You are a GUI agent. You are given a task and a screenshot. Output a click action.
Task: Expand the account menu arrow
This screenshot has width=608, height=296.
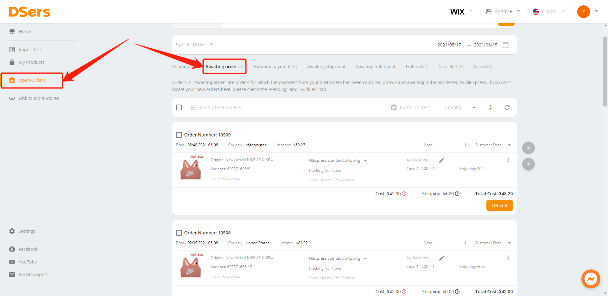596,11
